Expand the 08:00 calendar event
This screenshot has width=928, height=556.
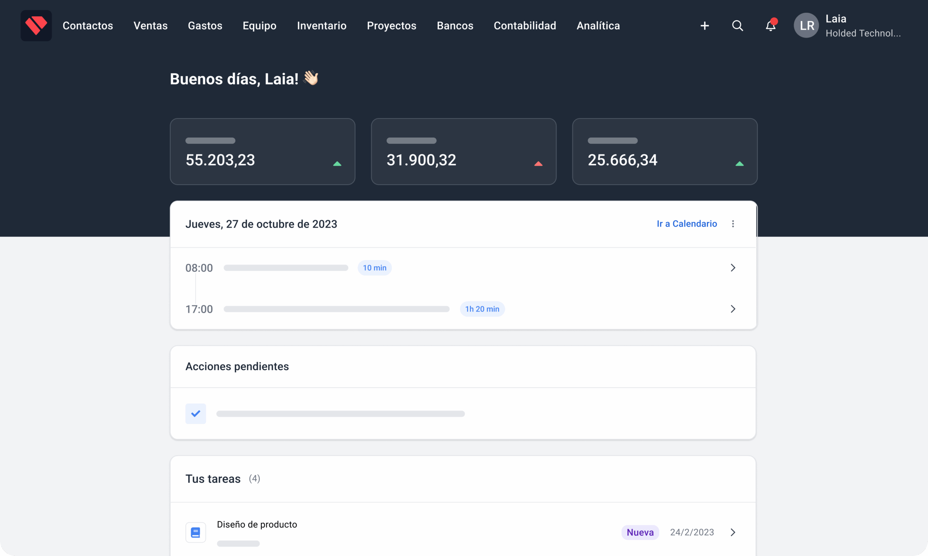(733, 268)
